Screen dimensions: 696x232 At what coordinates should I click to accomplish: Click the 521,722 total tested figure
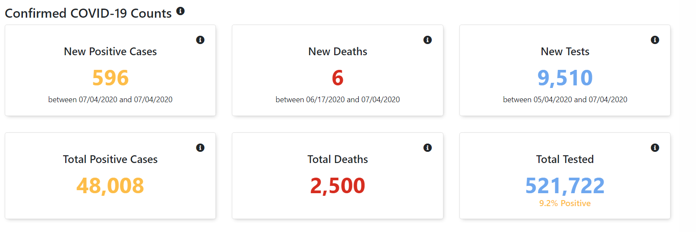coord(565,186)
